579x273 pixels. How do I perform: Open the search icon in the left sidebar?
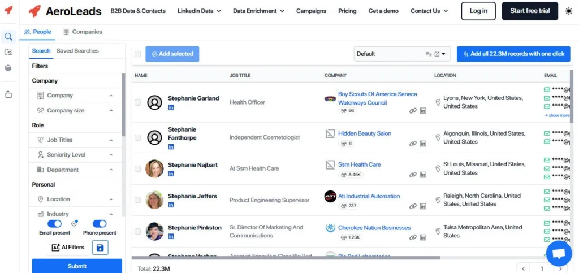click(x=8, y=37)
